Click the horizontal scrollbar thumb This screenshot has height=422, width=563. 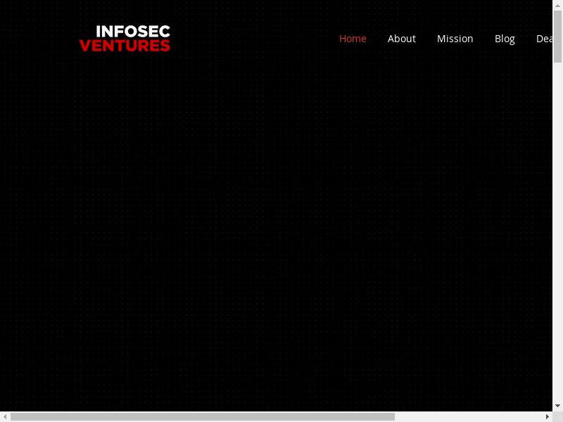pos(203,416)
